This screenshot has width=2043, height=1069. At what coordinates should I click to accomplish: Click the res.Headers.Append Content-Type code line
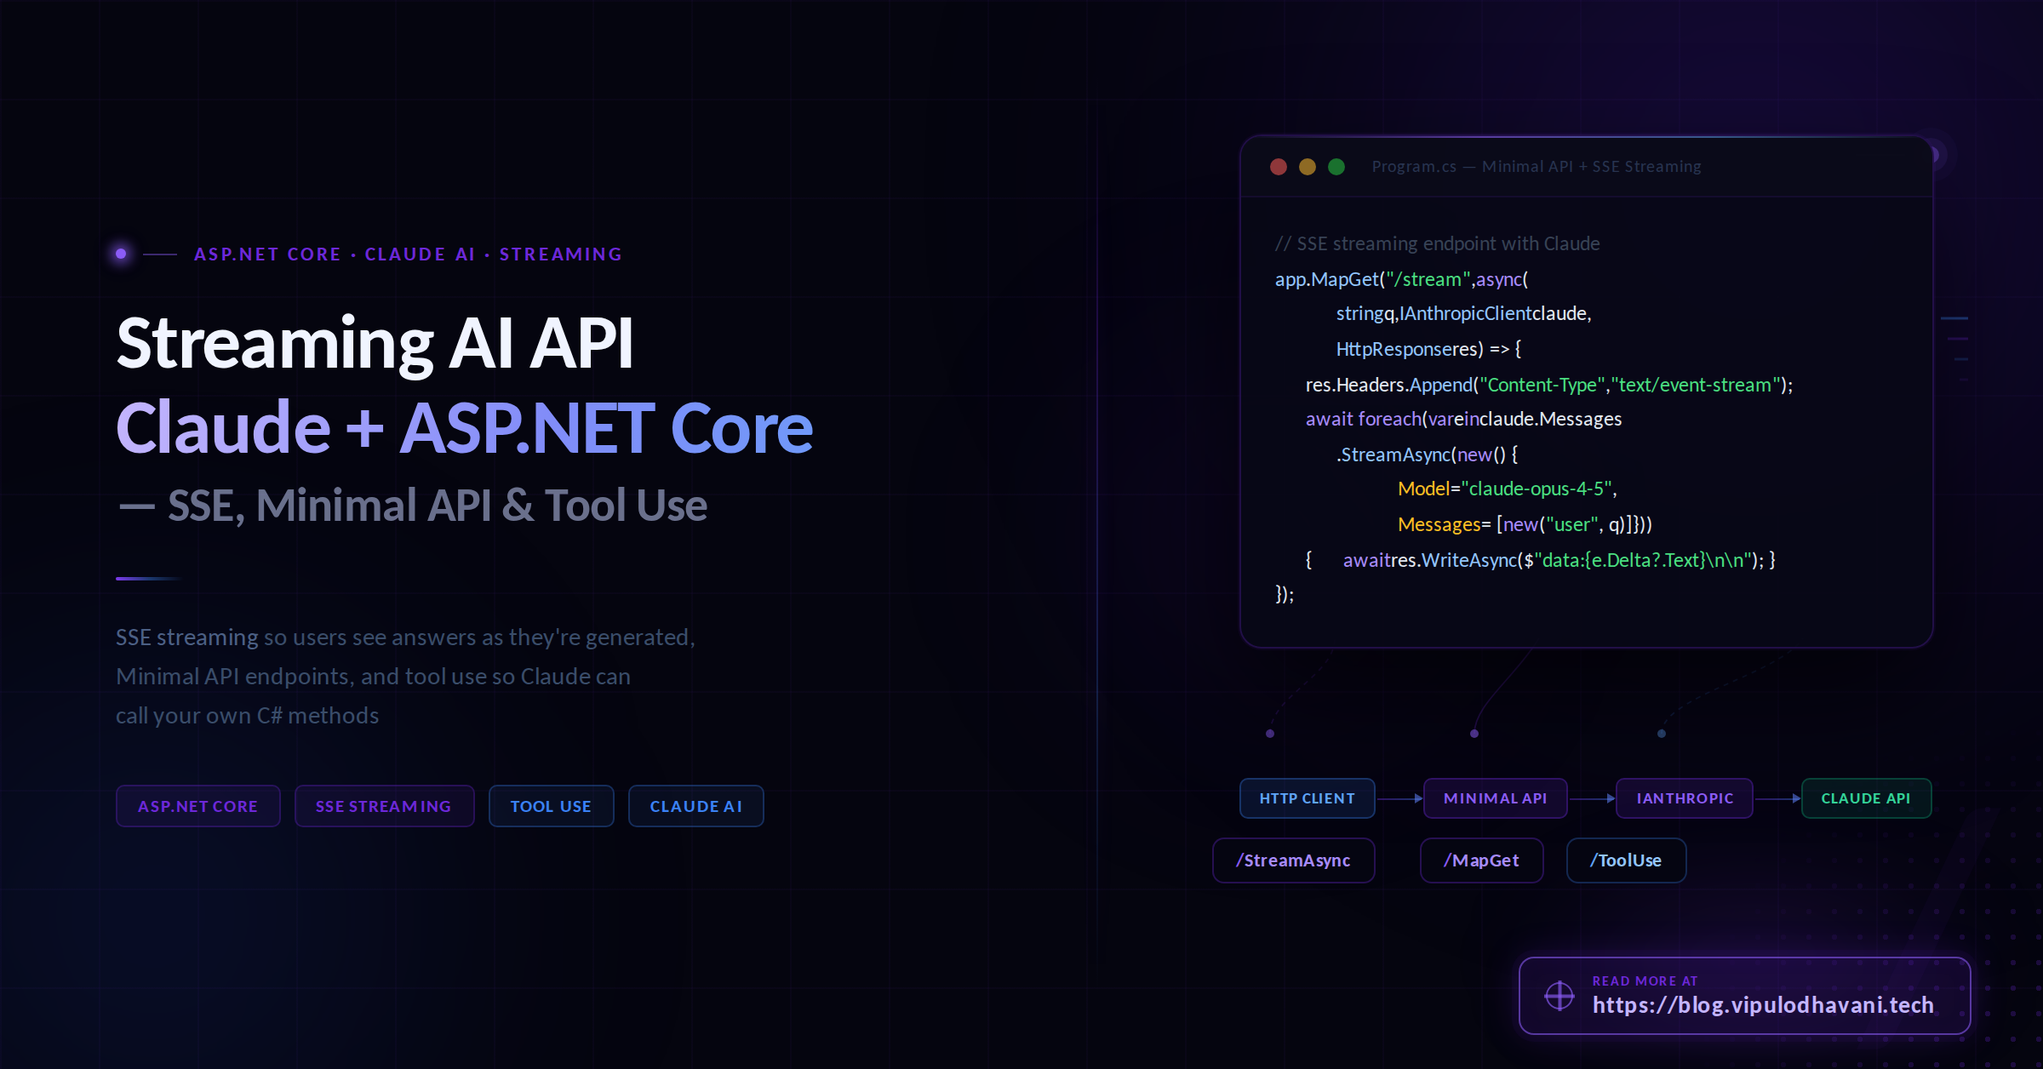1549,385
